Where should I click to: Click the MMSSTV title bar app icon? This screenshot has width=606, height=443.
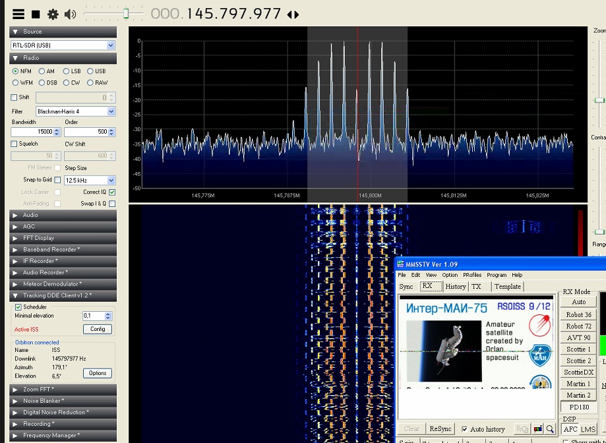400,264
